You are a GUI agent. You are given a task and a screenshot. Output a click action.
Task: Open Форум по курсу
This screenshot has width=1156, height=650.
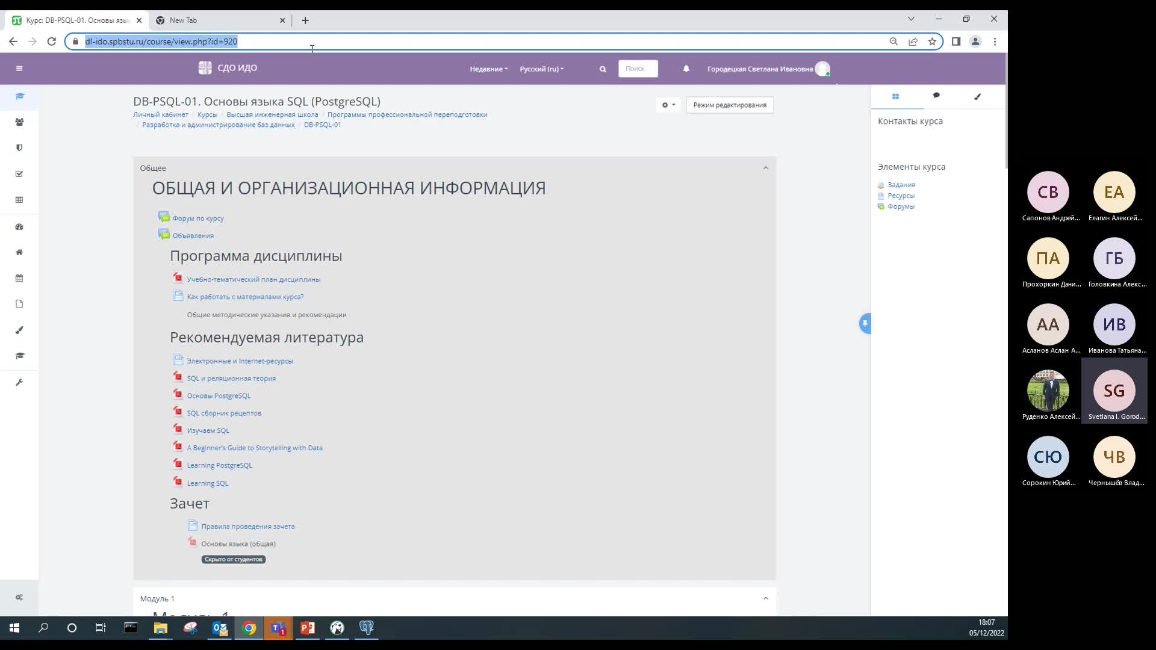(x=197, y=218)
